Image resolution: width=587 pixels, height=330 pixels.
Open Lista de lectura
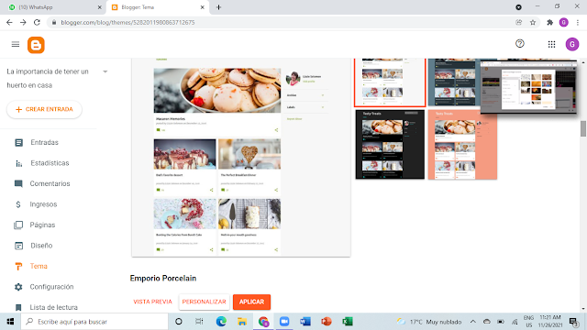pyautogui.click(x=53, y=307)
